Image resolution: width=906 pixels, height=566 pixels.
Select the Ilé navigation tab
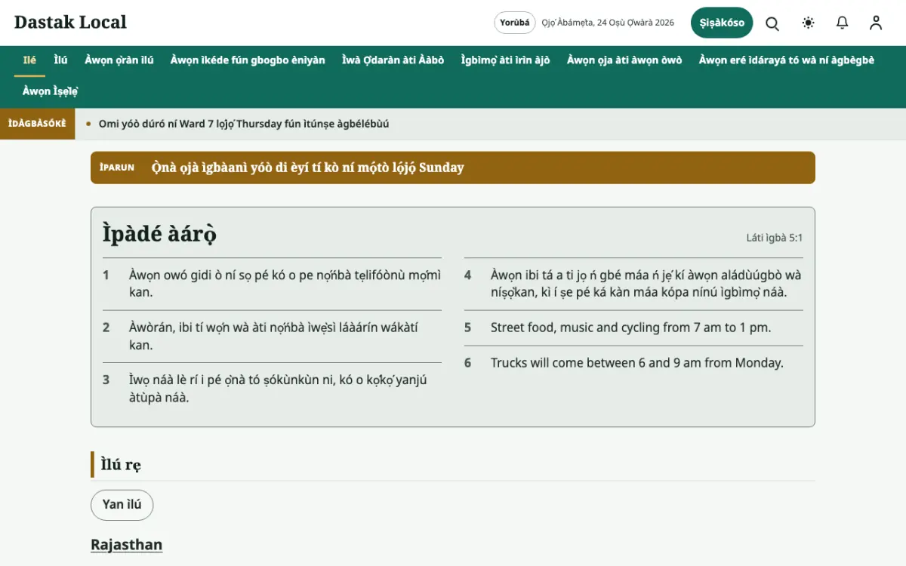tap(29, 60)
